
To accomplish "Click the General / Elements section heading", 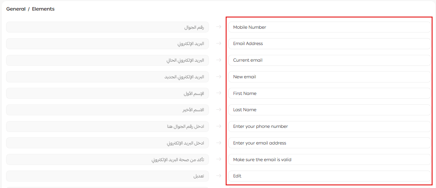I will tap(30, 9).
